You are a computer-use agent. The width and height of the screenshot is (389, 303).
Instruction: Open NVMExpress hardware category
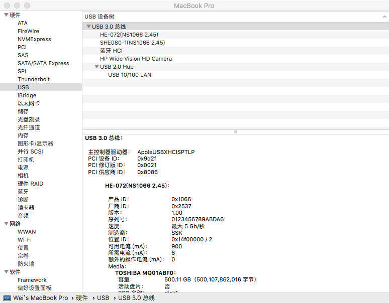(34, 39)
